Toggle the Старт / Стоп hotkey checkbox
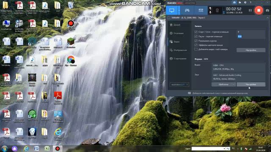The width and height of the screenshot is (271, 152). click(196, 32)
